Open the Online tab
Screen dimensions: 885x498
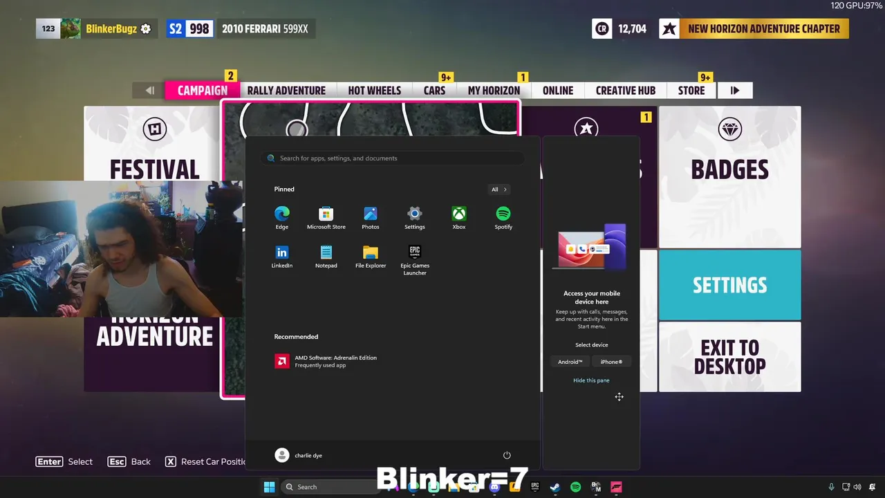(558, 91)
